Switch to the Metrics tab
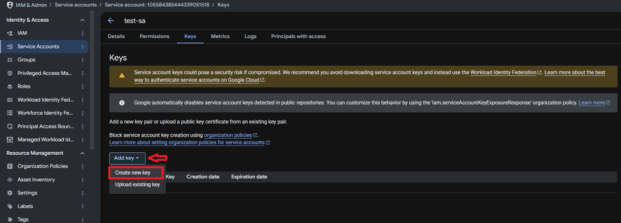621x223 pixels. click(220, 36)
